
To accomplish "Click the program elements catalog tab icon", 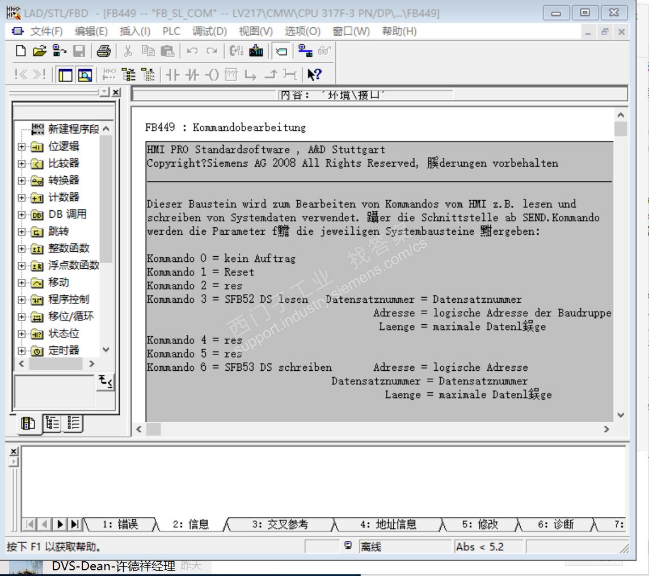I will click(28, 423).
